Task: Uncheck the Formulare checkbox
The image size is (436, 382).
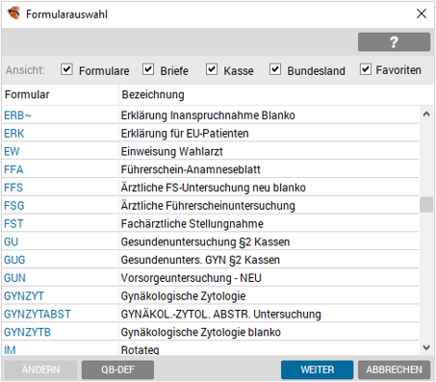Action: pos(66,69)
